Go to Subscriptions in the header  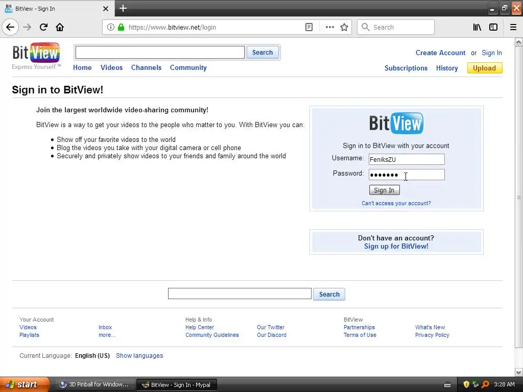pos(406,68)
